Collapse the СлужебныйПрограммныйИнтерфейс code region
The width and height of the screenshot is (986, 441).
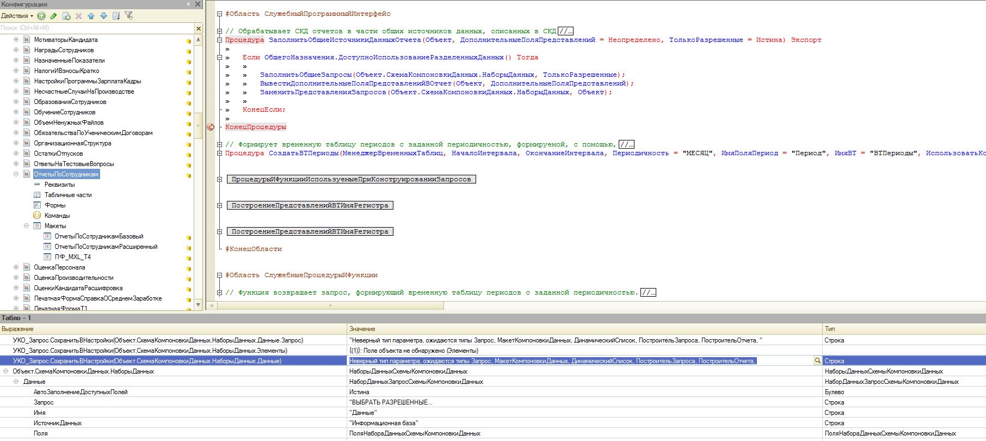click(x=219, y=14)
